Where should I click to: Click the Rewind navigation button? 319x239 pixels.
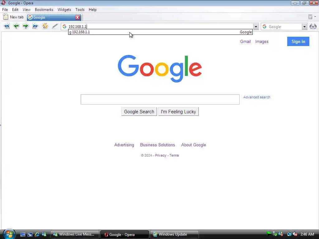point(7,26)
